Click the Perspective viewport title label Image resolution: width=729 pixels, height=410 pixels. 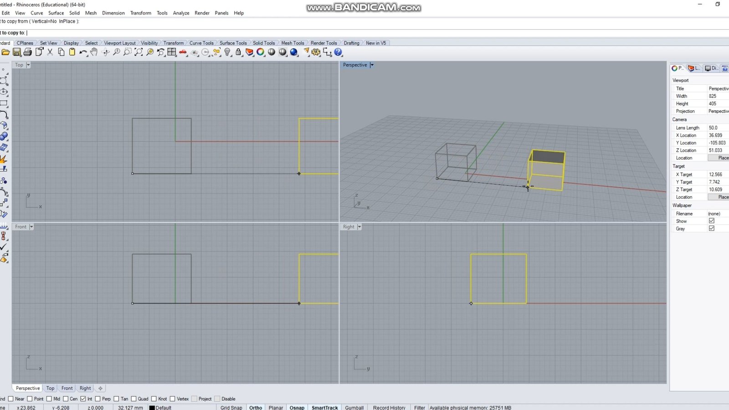(355, 65)
